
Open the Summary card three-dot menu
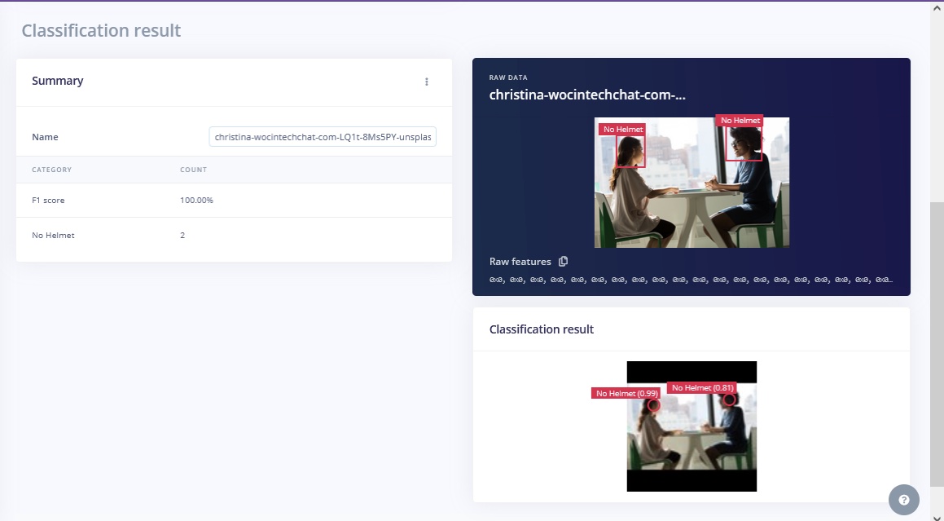[x=426, y=82]
